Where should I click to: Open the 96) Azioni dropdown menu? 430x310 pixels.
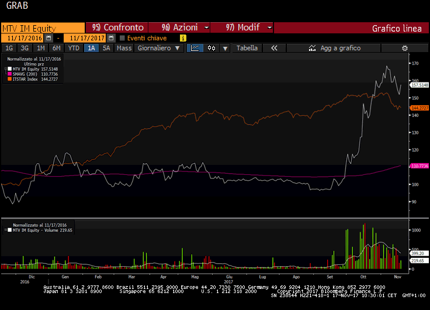tap(178, 27)
